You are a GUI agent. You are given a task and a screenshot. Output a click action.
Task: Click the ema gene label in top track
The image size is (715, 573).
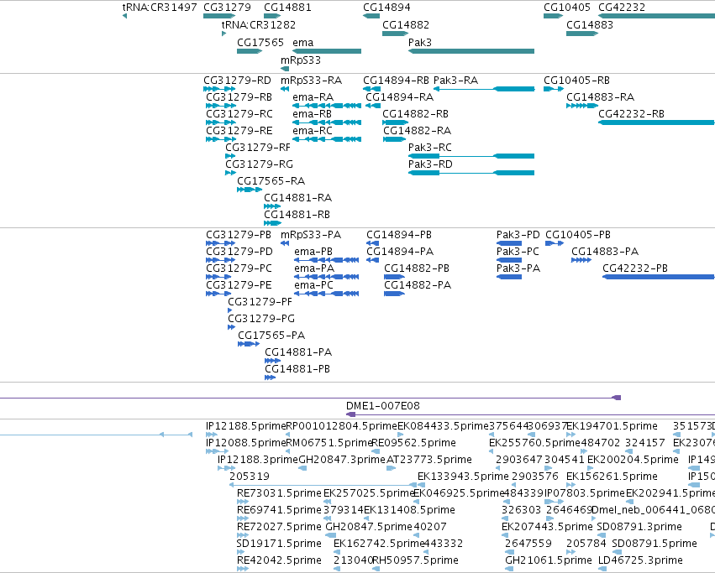(303, 42)
